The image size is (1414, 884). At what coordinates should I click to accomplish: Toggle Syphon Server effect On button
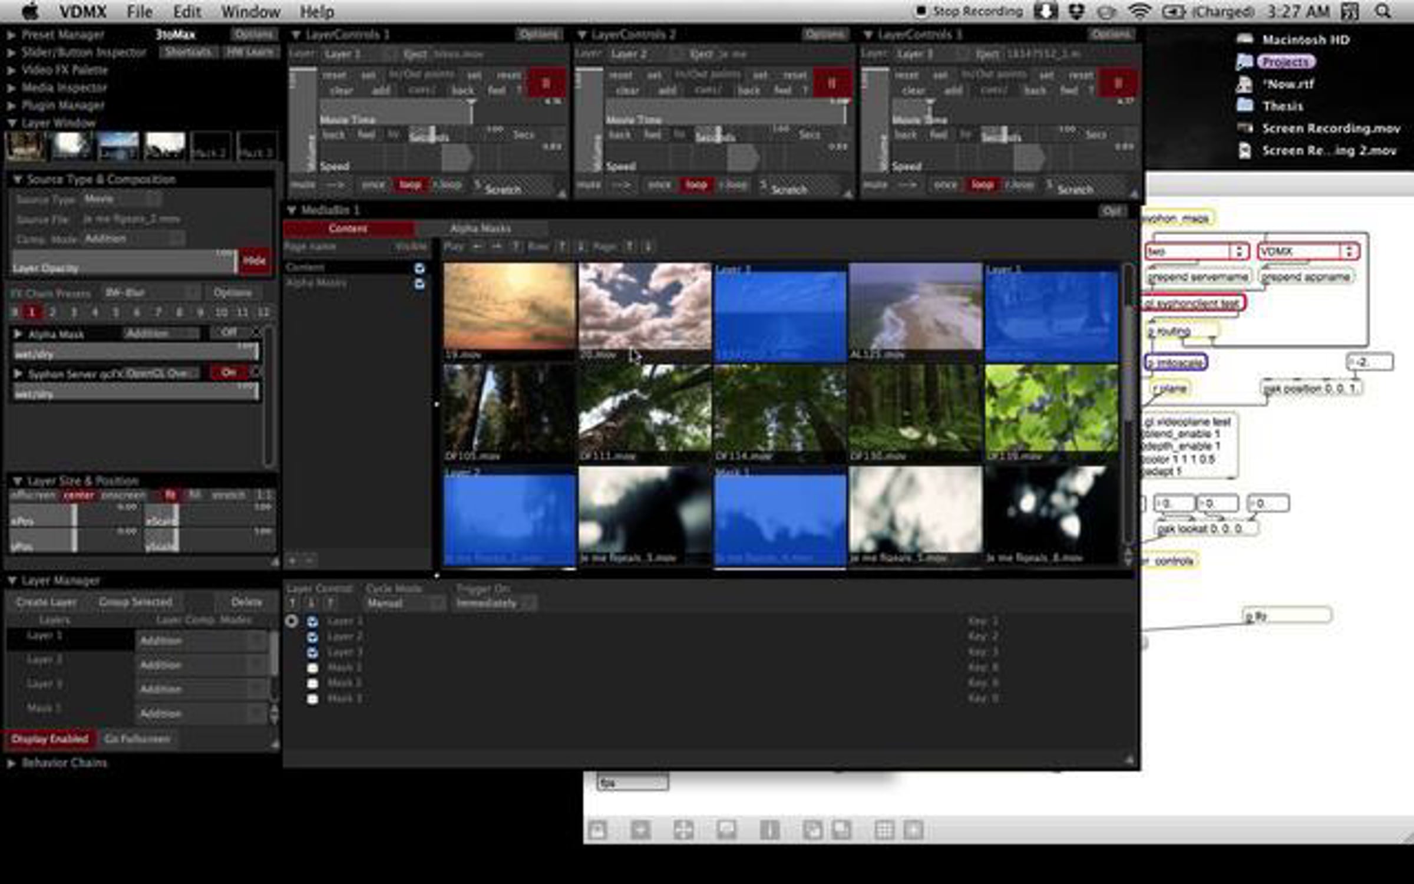229,372
